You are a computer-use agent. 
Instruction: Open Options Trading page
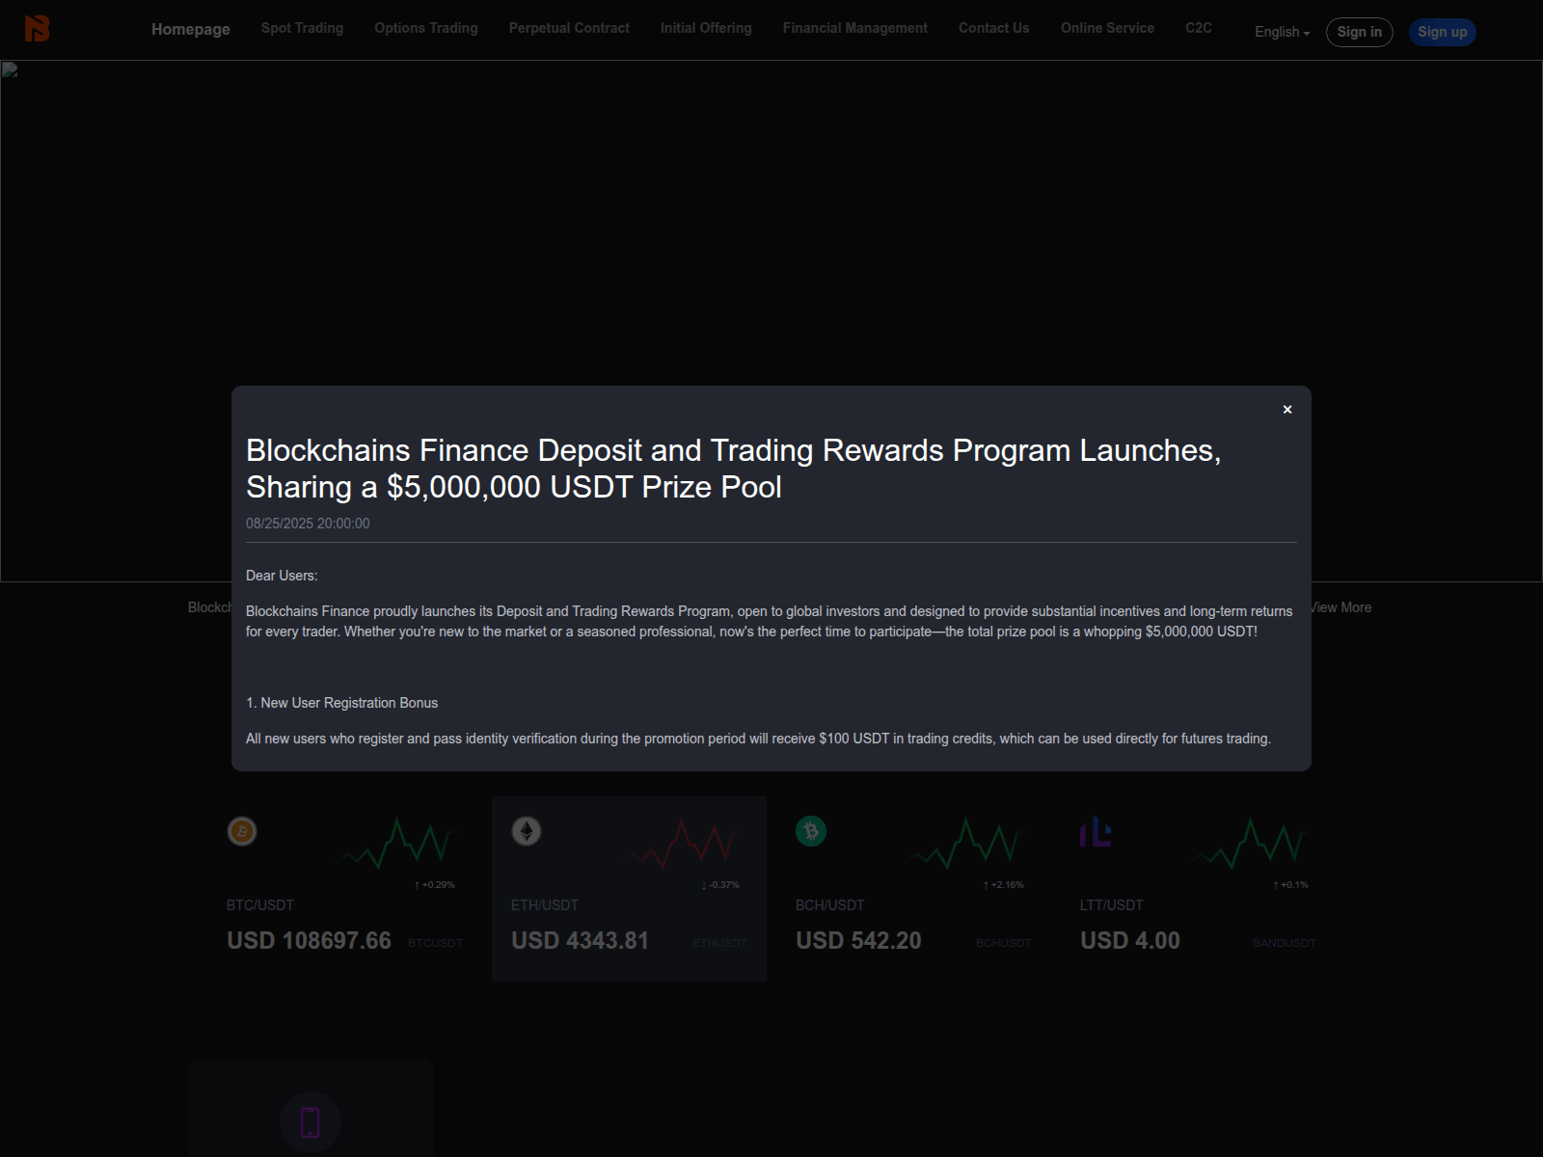[426, 28]
